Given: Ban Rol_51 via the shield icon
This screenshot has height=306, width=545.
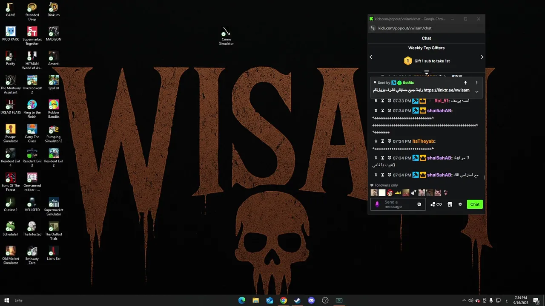Looking at the screenshot, I should [389, 101].
